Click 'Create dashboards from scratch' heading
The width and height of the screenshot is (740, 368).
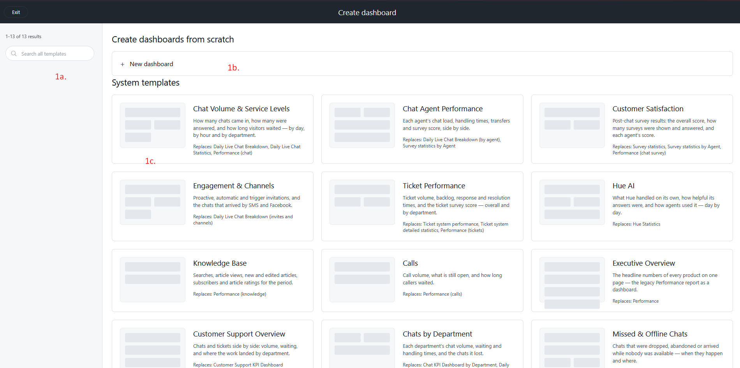(x=173, y=40)
